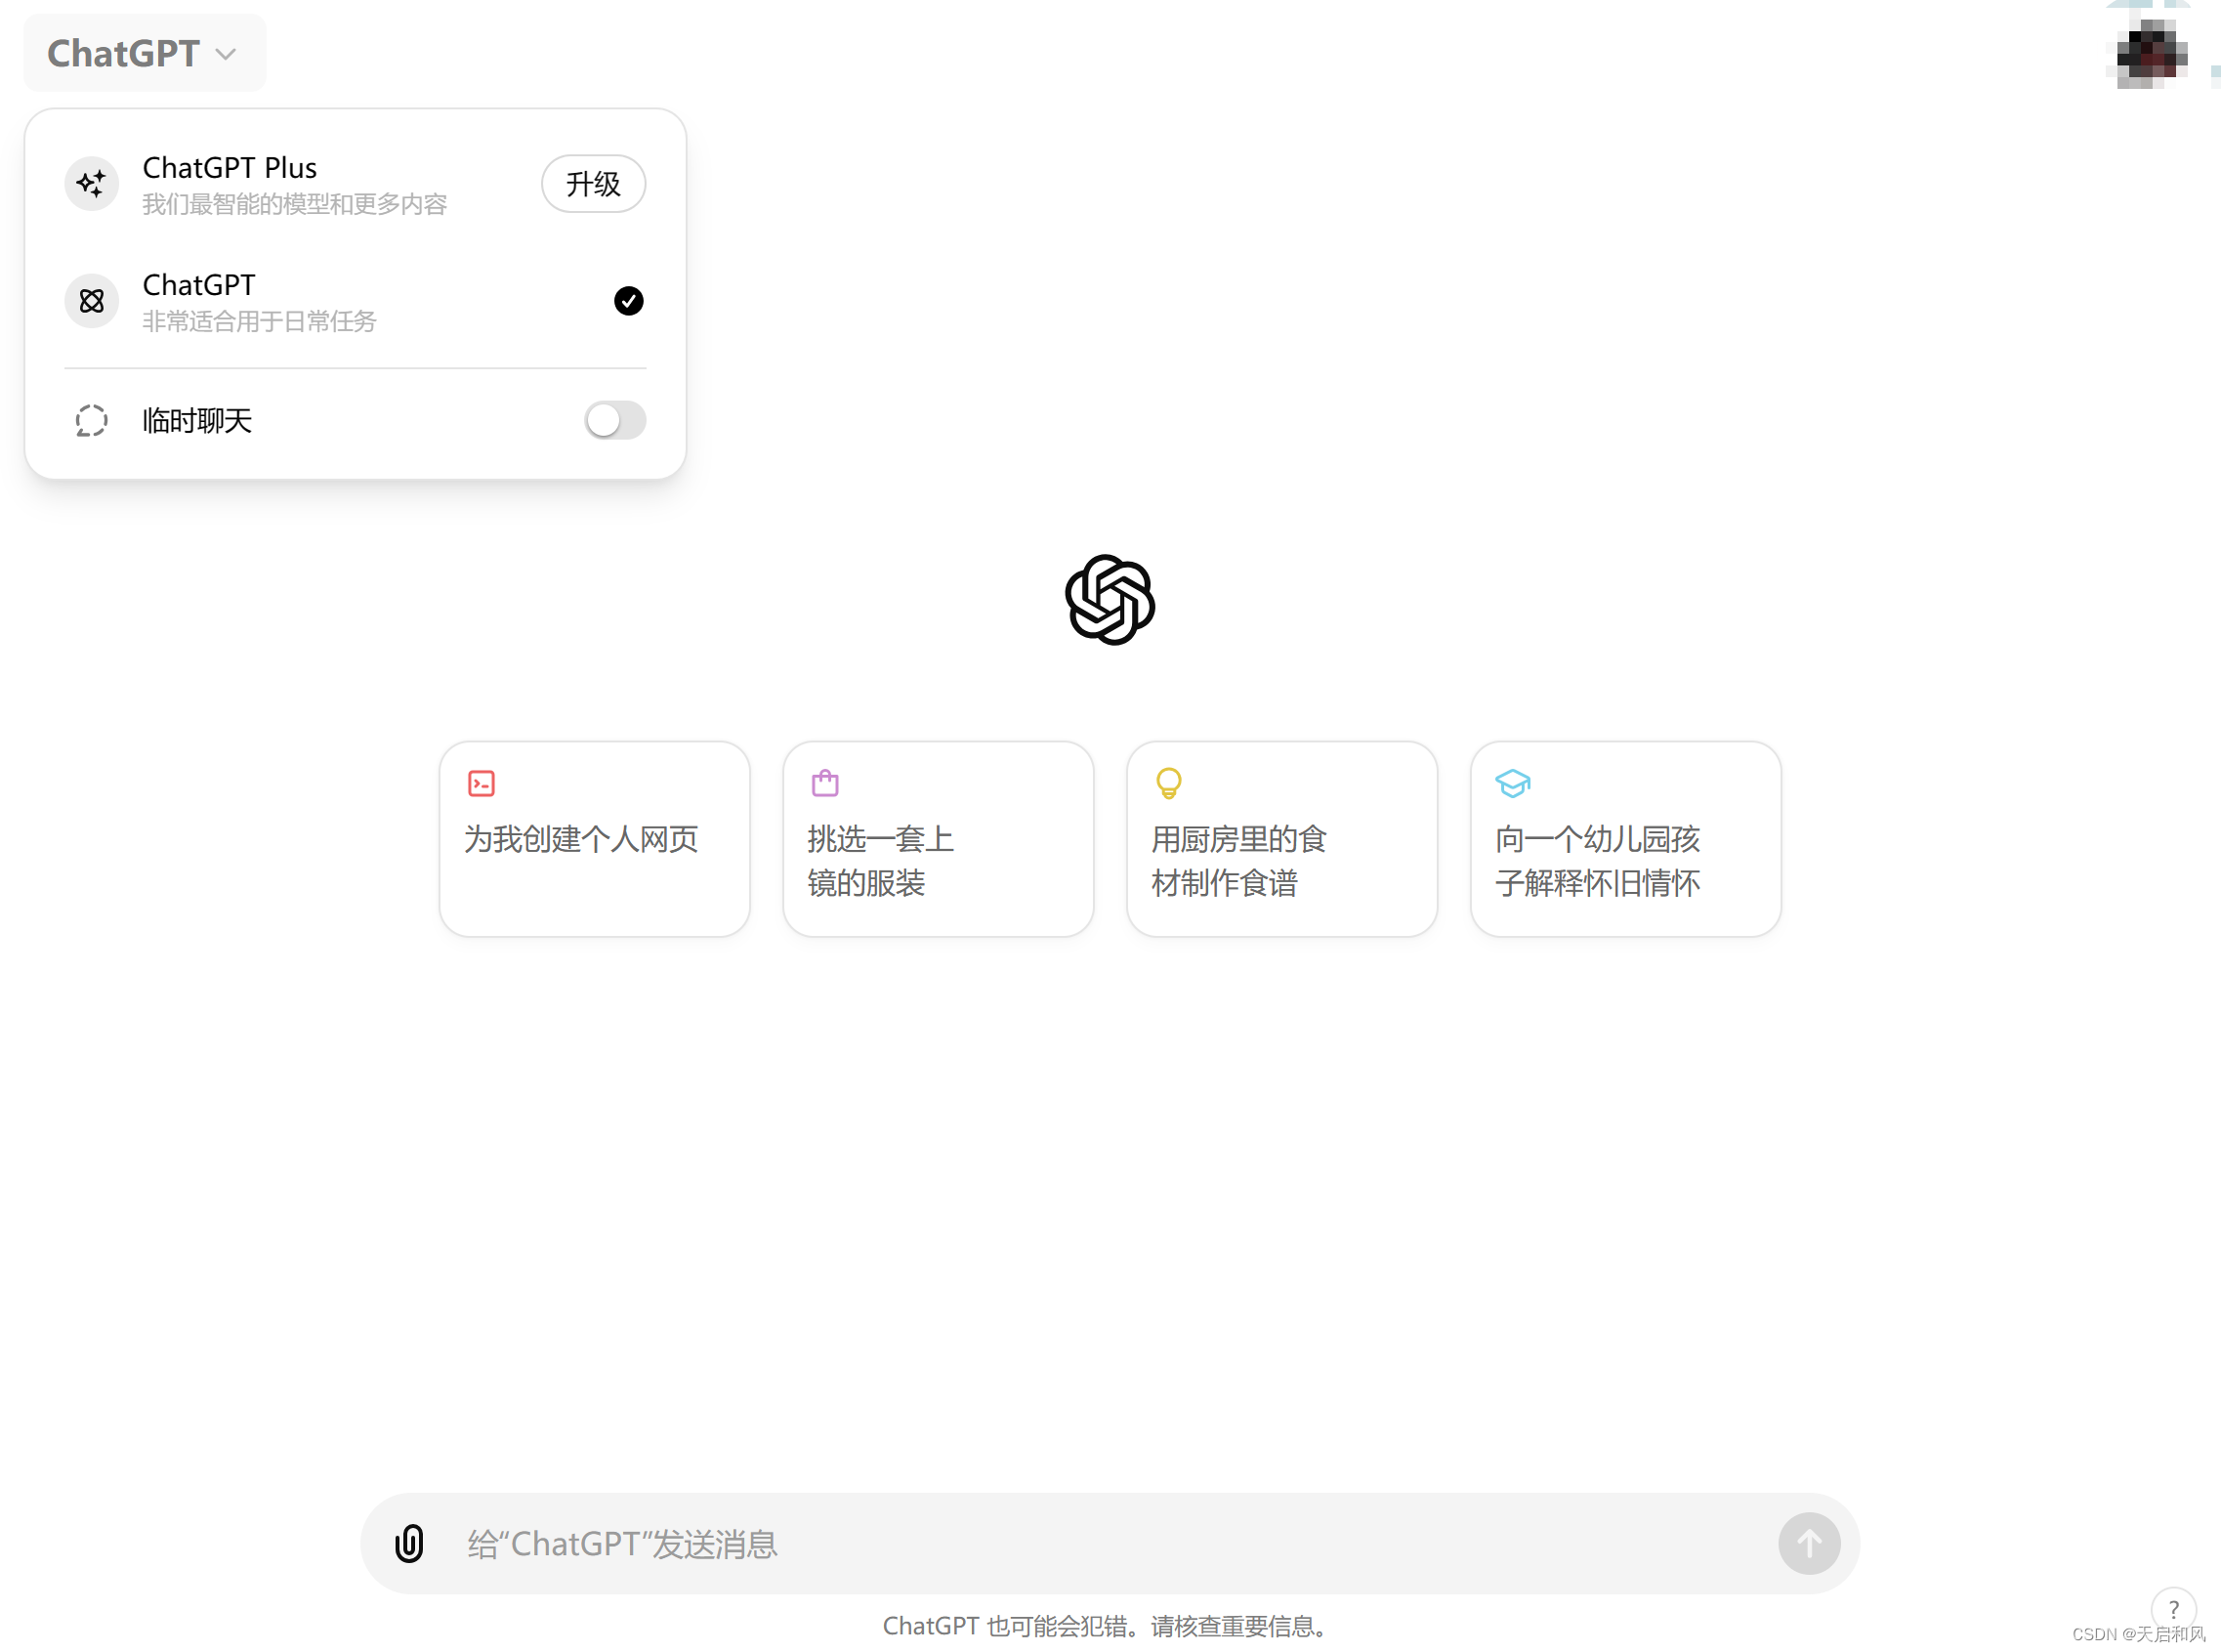Open the help question mark button

click(2172, 1609)
